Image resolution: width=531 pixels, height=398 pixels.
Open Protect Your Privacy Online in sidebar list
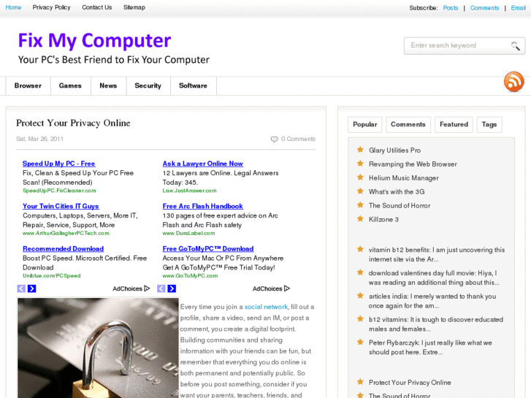(x=410, y=383)
